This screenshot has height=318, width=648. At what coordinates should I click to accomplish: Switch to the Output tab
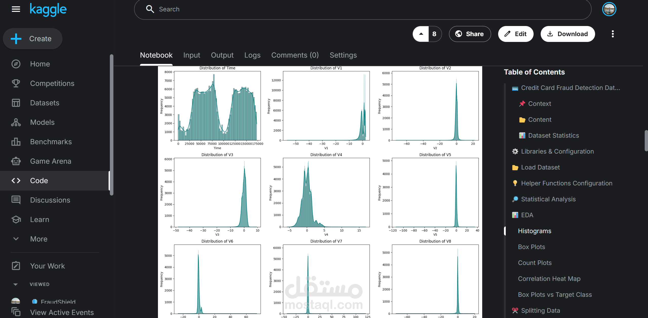tap(222, 55)
